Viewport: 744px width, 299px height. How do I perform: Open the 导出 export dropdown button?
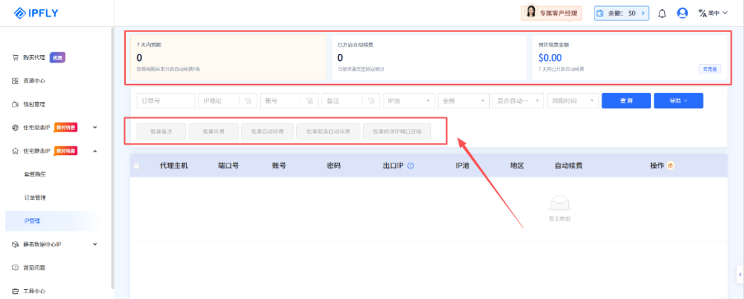coord(678,100)
